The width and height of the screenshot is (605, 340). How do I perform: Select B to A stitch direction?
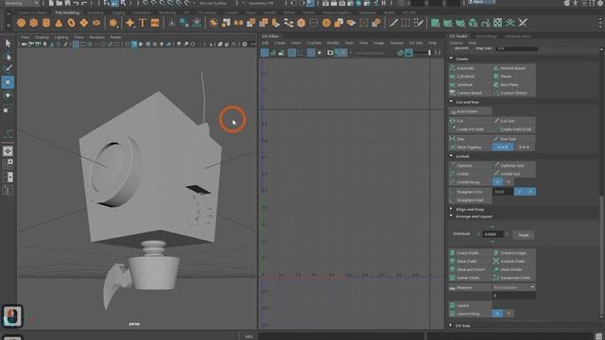525,147
